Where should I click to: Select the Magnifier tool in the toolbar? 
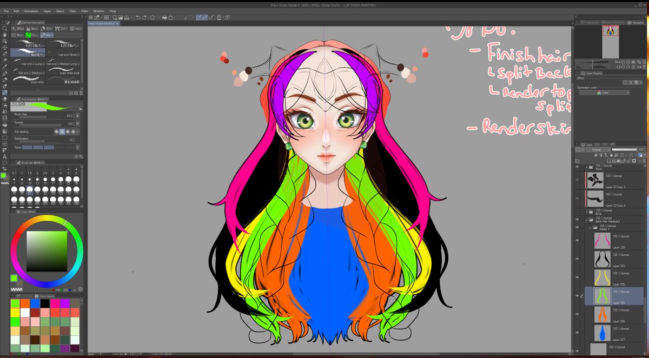(5, 29)
